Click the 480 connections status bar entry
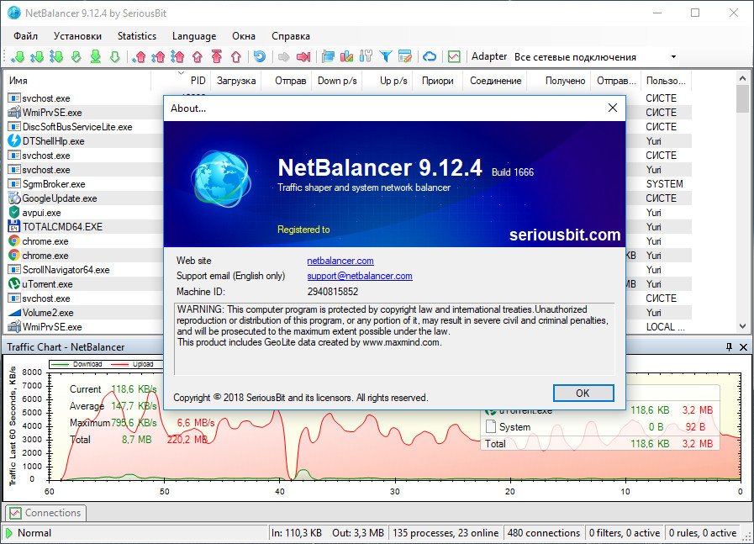Viewport: 754px width, 544px height. [544, 533]
